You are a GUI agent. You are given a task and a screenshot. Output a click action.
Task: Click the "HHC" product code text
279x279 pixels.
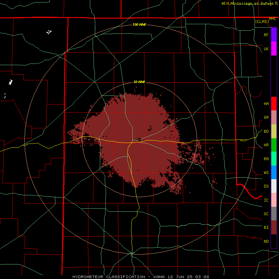[x=272, y=19]
